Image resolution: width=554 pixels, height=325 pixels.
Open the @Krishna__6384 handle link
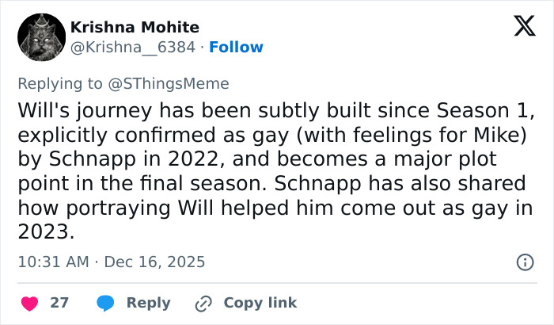(x=133, y=47)
